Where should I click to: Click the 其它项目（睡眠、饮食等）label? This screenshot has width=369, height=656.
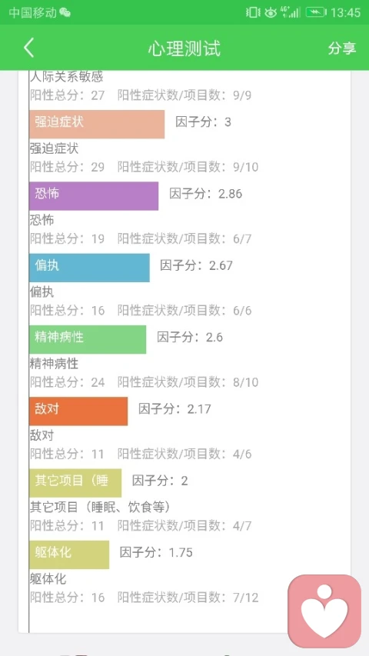click(x=101, y=507)
